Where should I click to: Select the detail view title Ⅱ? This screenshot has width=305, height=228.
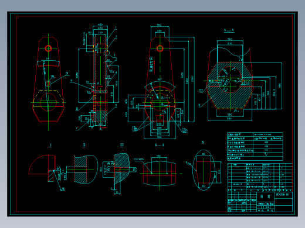pos(84,145)
